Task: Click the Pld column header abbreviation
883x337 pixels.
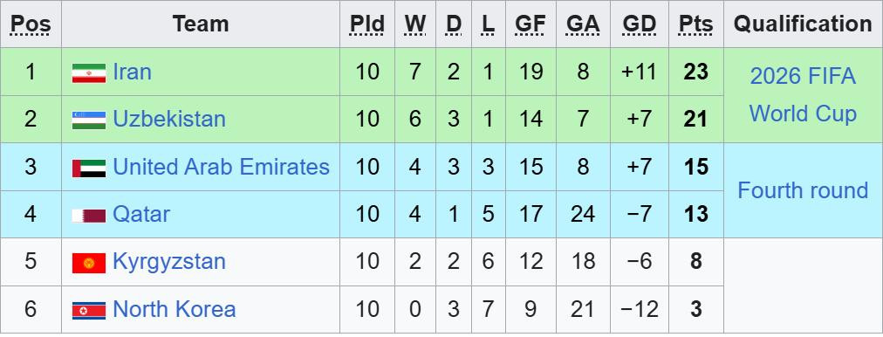Action: click(367, 24)
